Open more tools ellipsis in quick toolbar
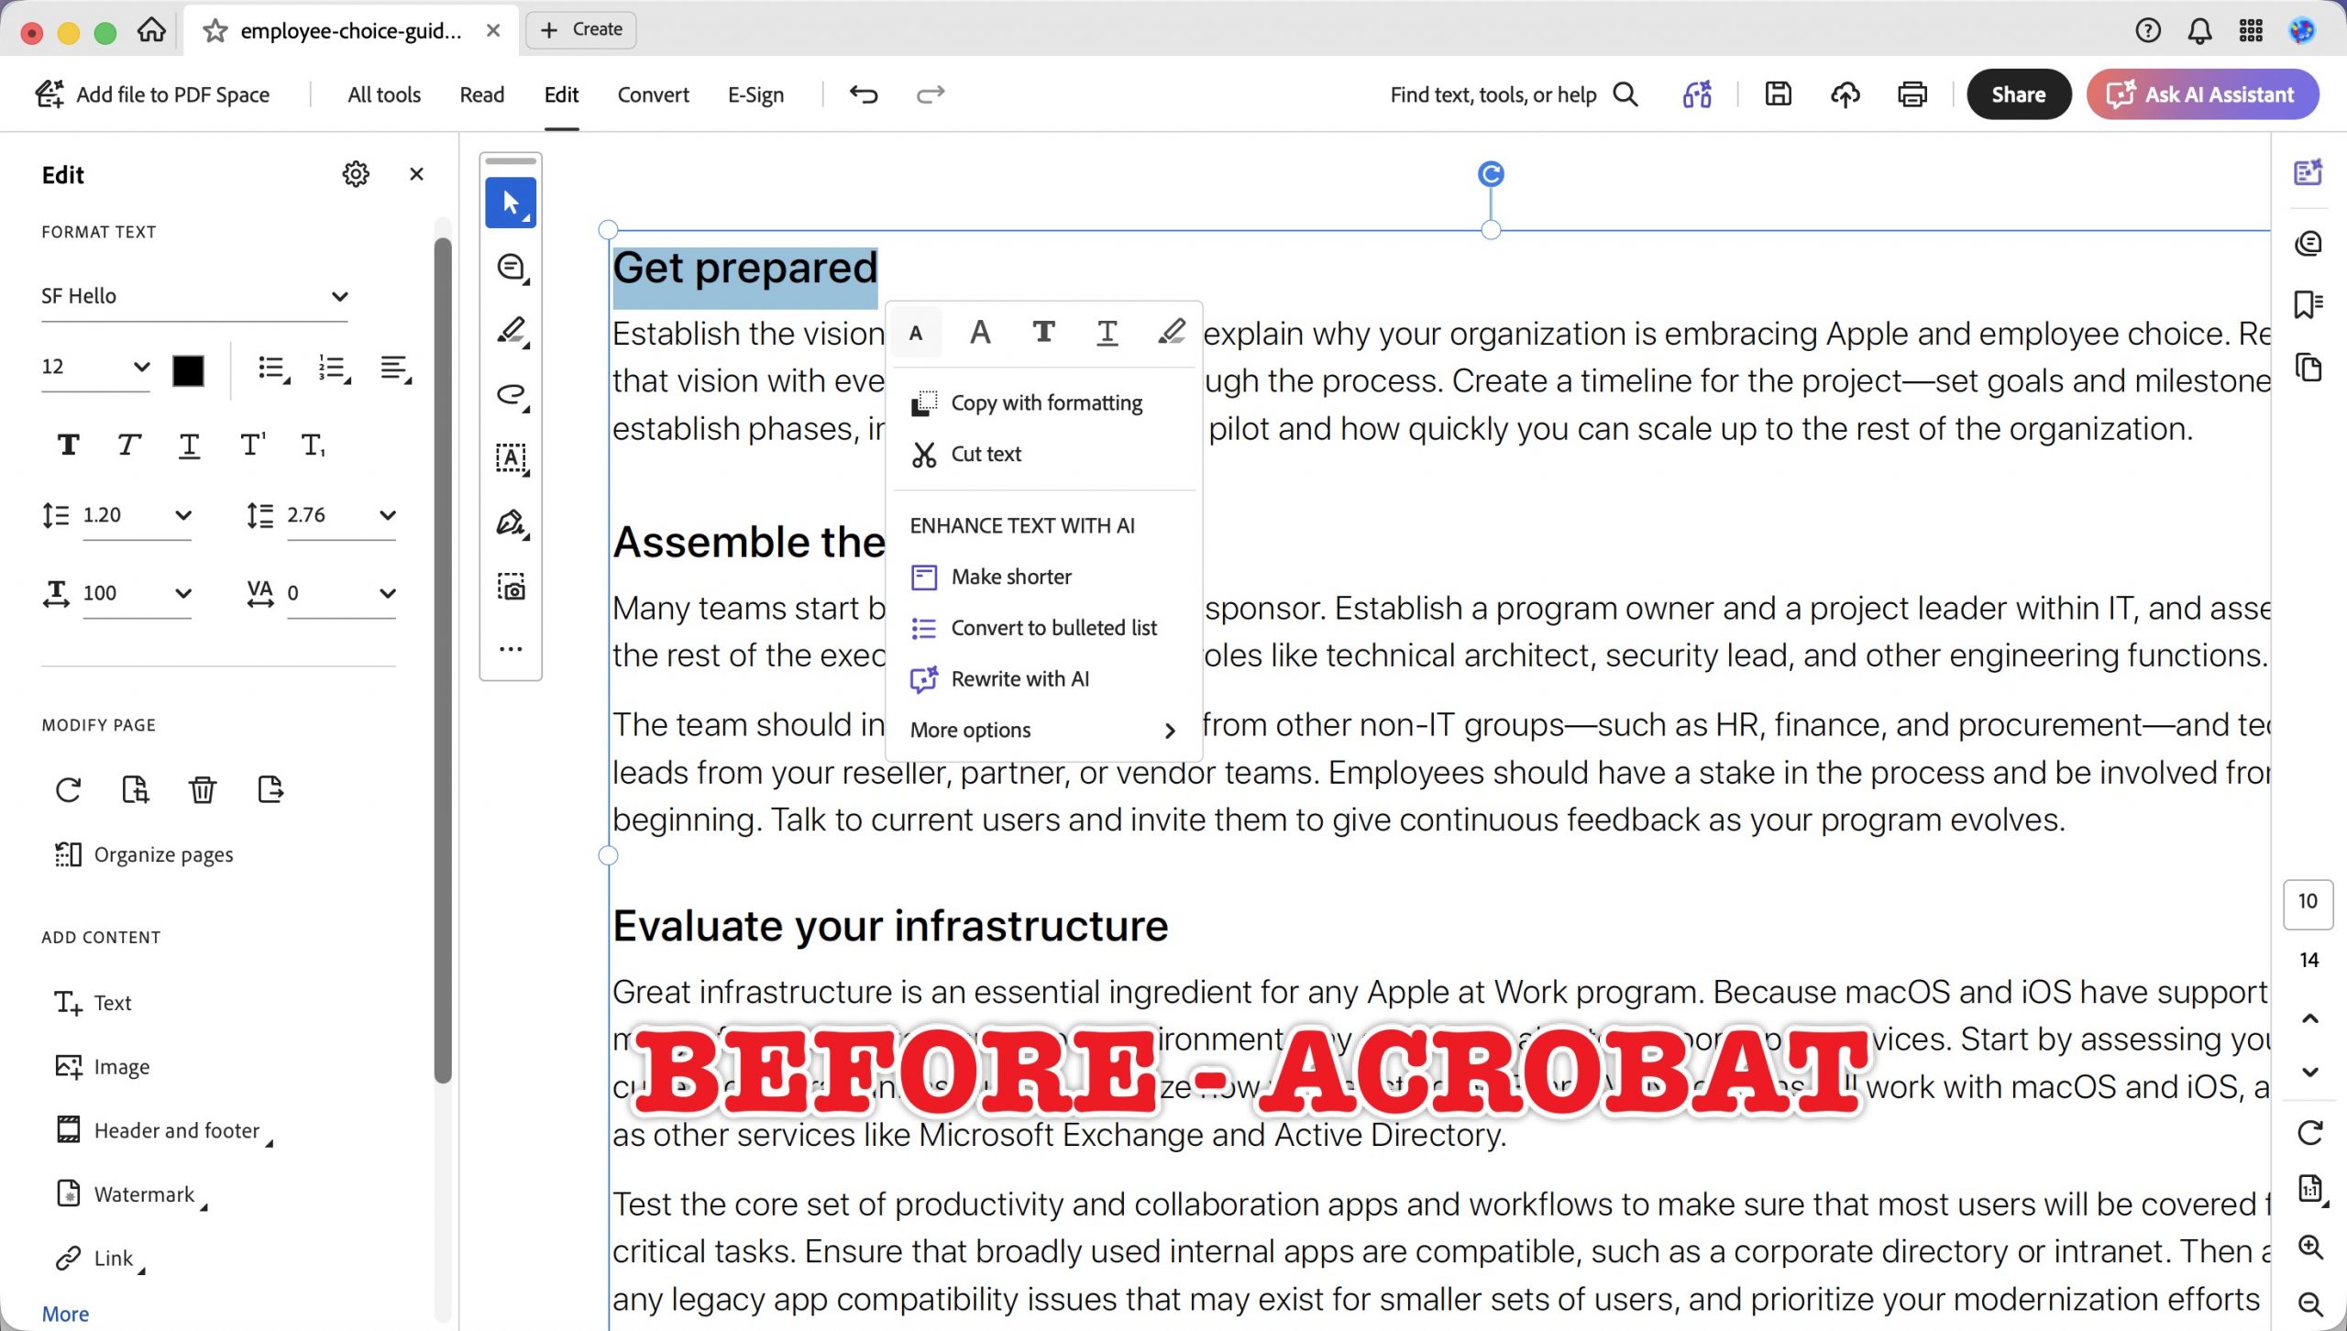The width and height of the screenshot is (2347, 1331). click(511, 649)
